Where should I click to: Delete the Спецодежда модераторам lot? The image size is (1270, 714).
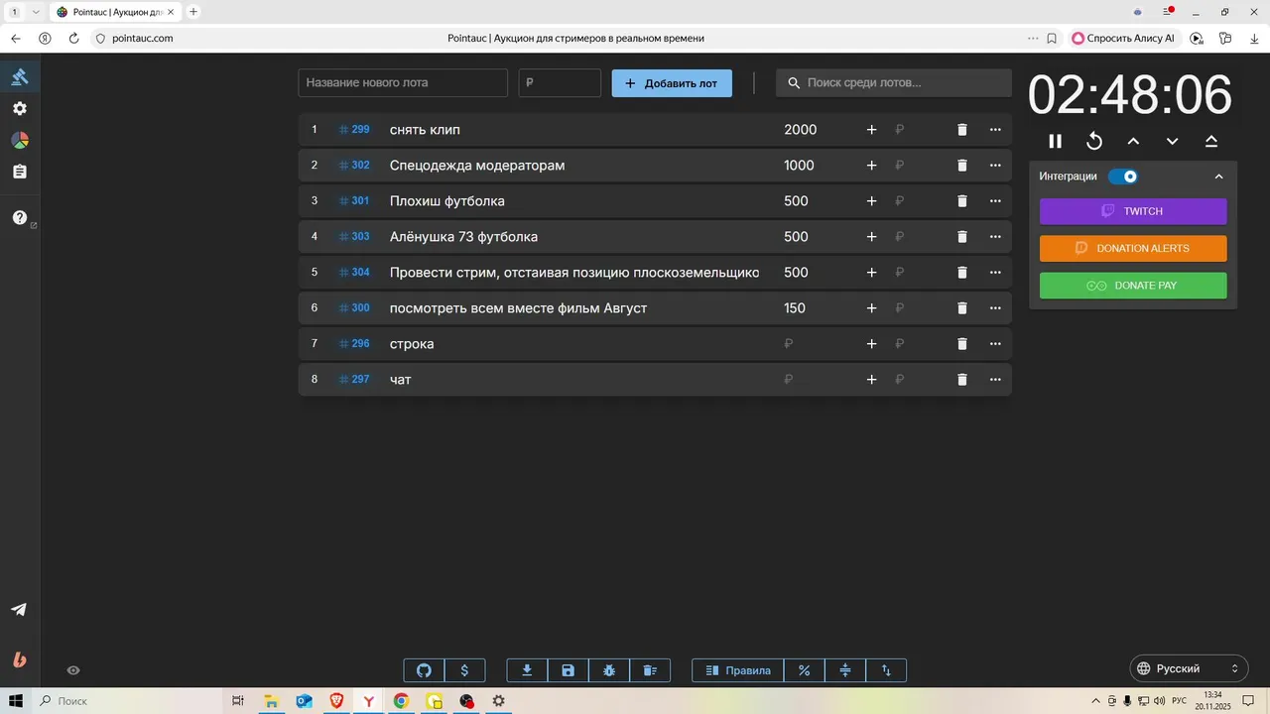[961, 166]
